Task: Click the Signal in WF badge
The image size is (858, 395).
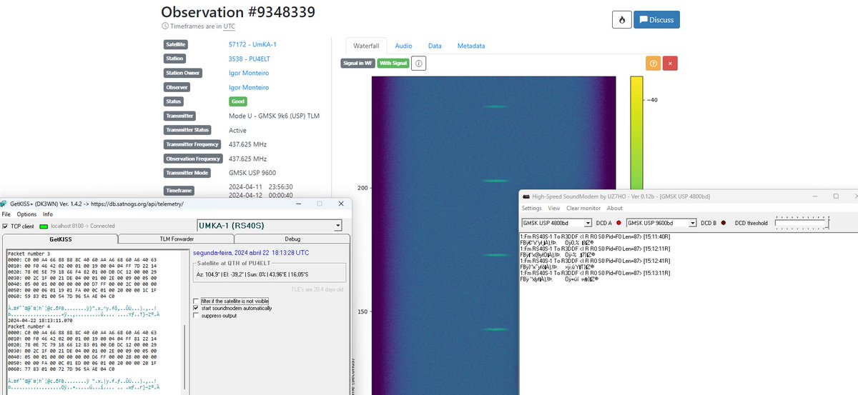Action: click(358, 64)
